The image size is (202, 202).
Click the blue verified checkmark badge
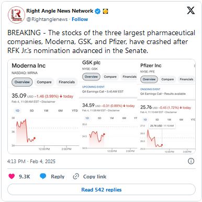click(x=98, y=11)
